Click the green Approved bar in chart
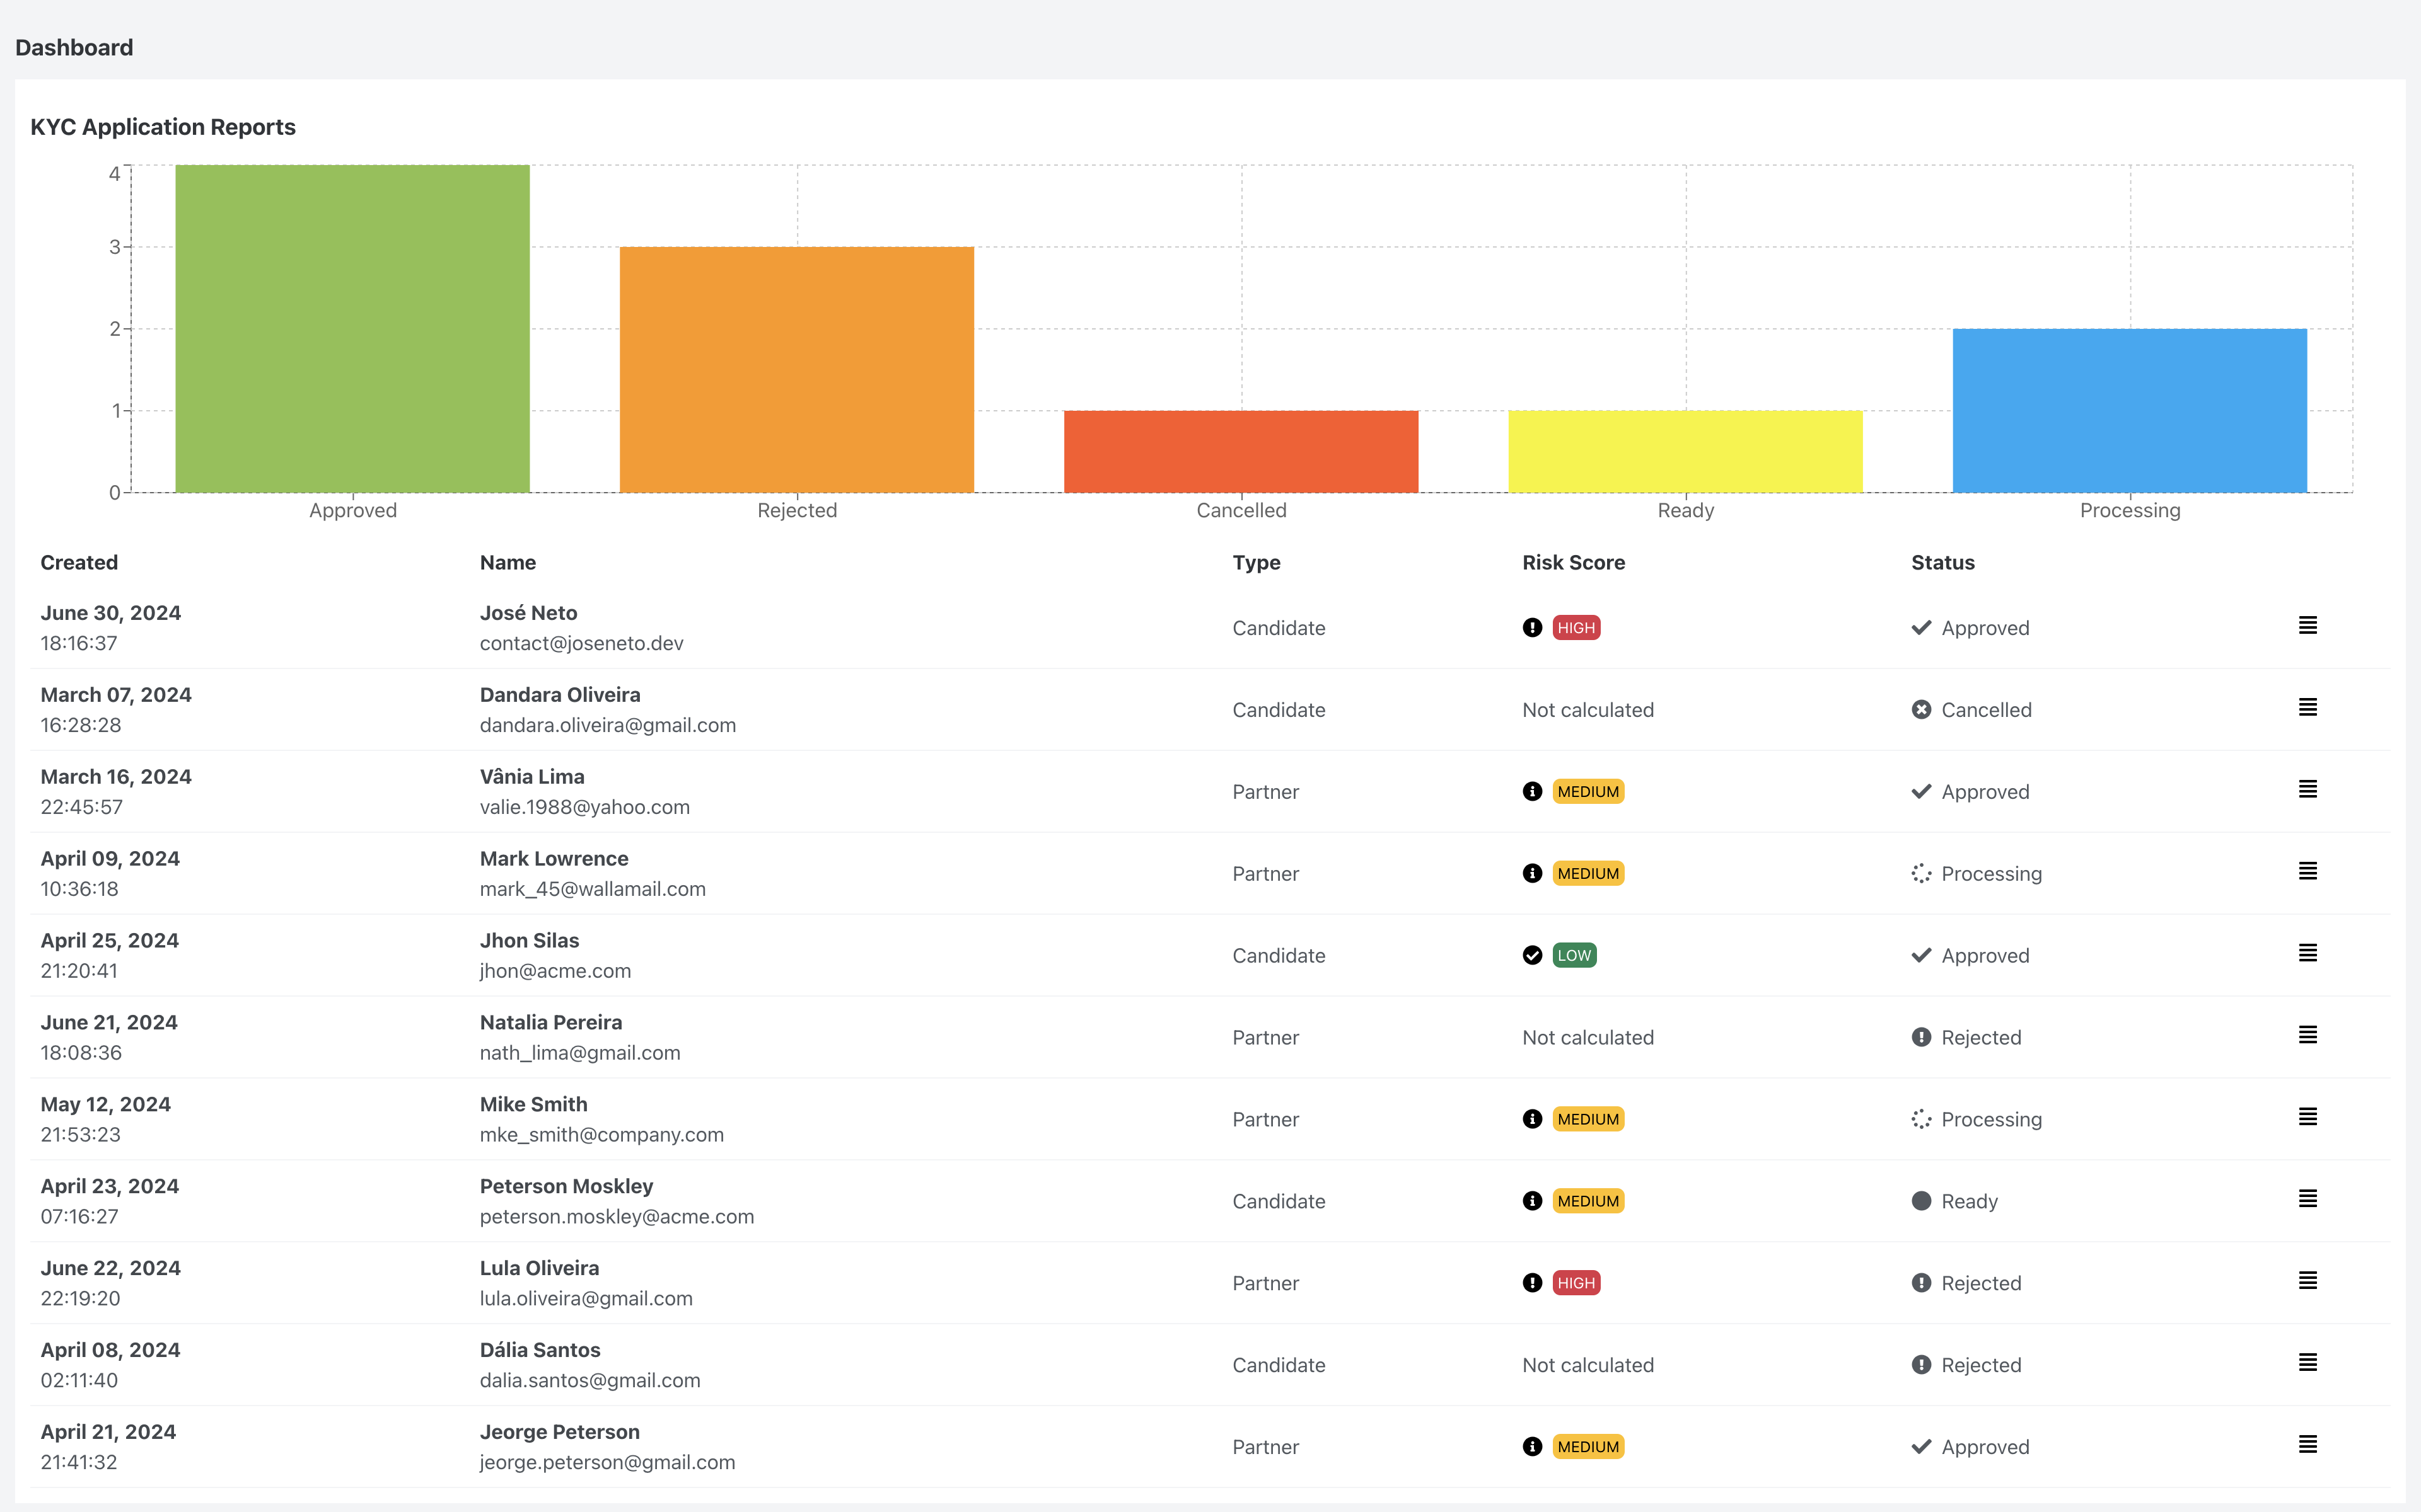Viewport: 2421px width, 1512px height. coord(352,329)
